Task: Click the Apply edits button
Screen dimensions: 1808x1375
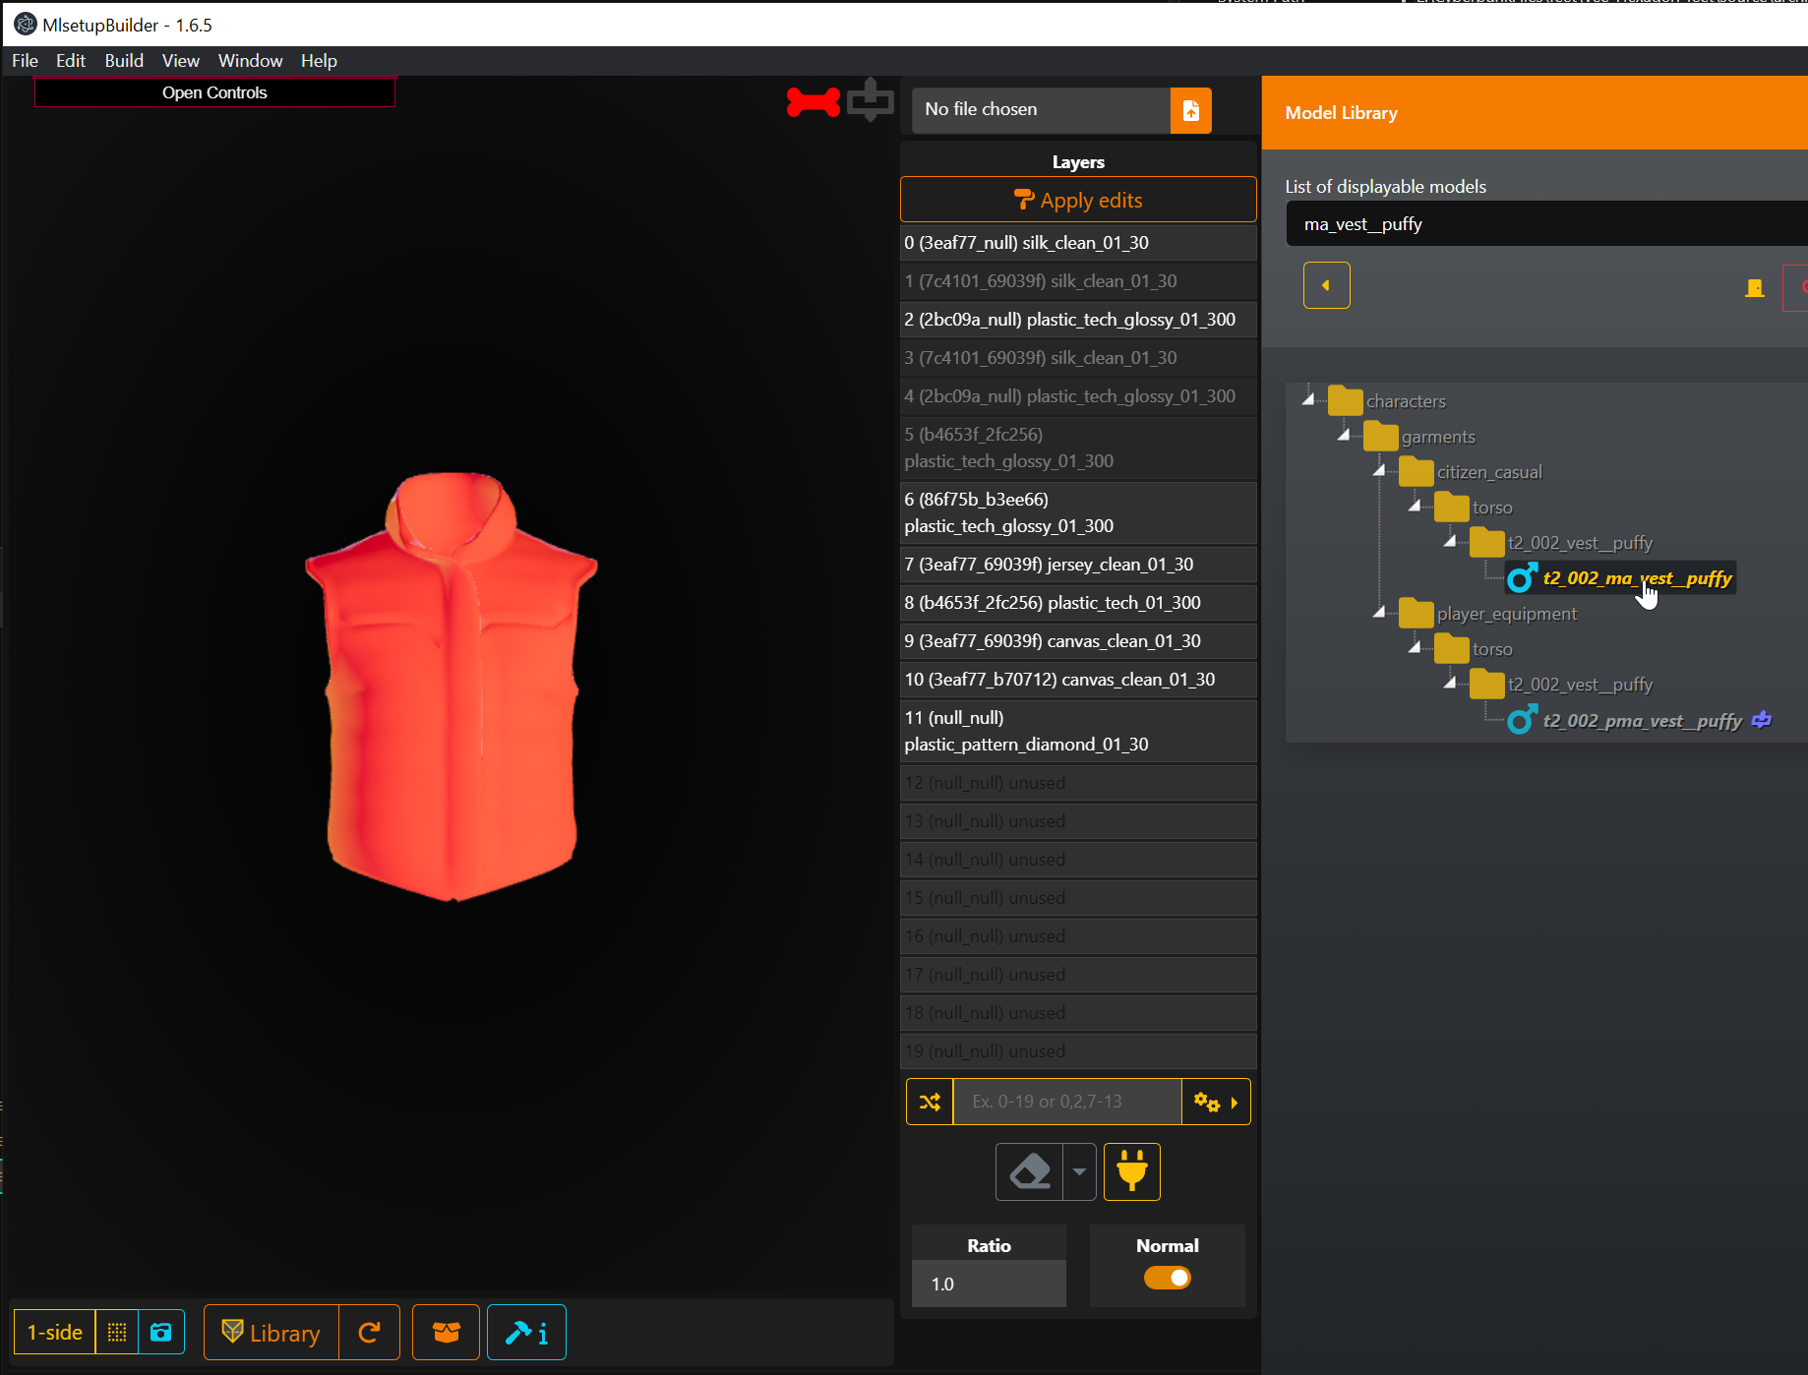Action: pos(1078,201)
